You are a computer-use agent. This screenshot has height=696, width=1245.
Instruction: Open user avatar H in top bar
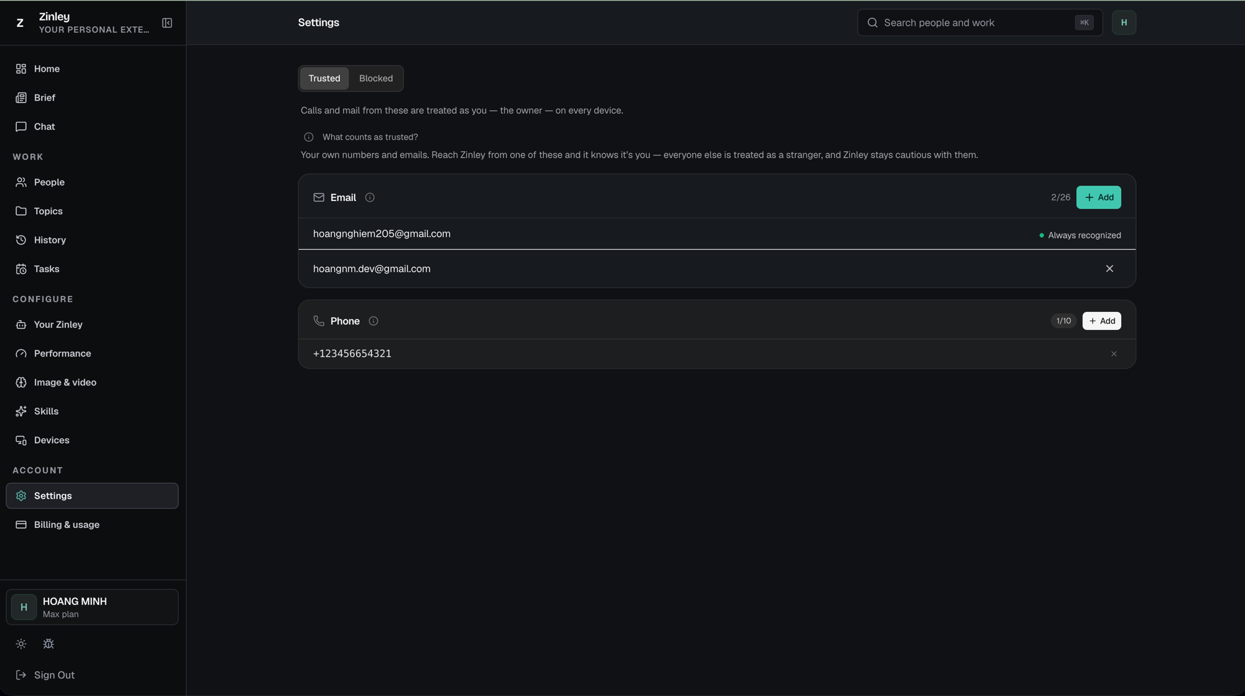(1124, 22)
